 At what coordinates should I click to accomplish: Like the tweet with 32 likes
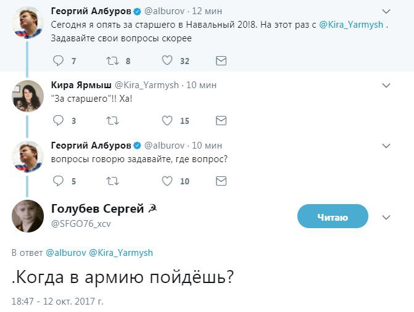click(x=167, y=60)
